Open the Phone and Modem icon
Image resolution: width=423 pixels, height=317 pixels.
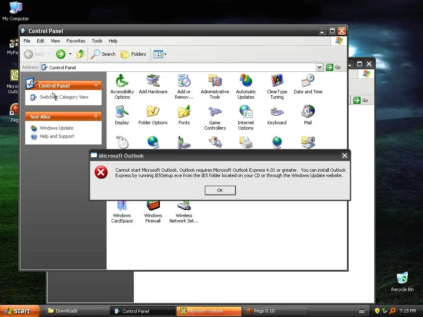click(x=184, y=142)
